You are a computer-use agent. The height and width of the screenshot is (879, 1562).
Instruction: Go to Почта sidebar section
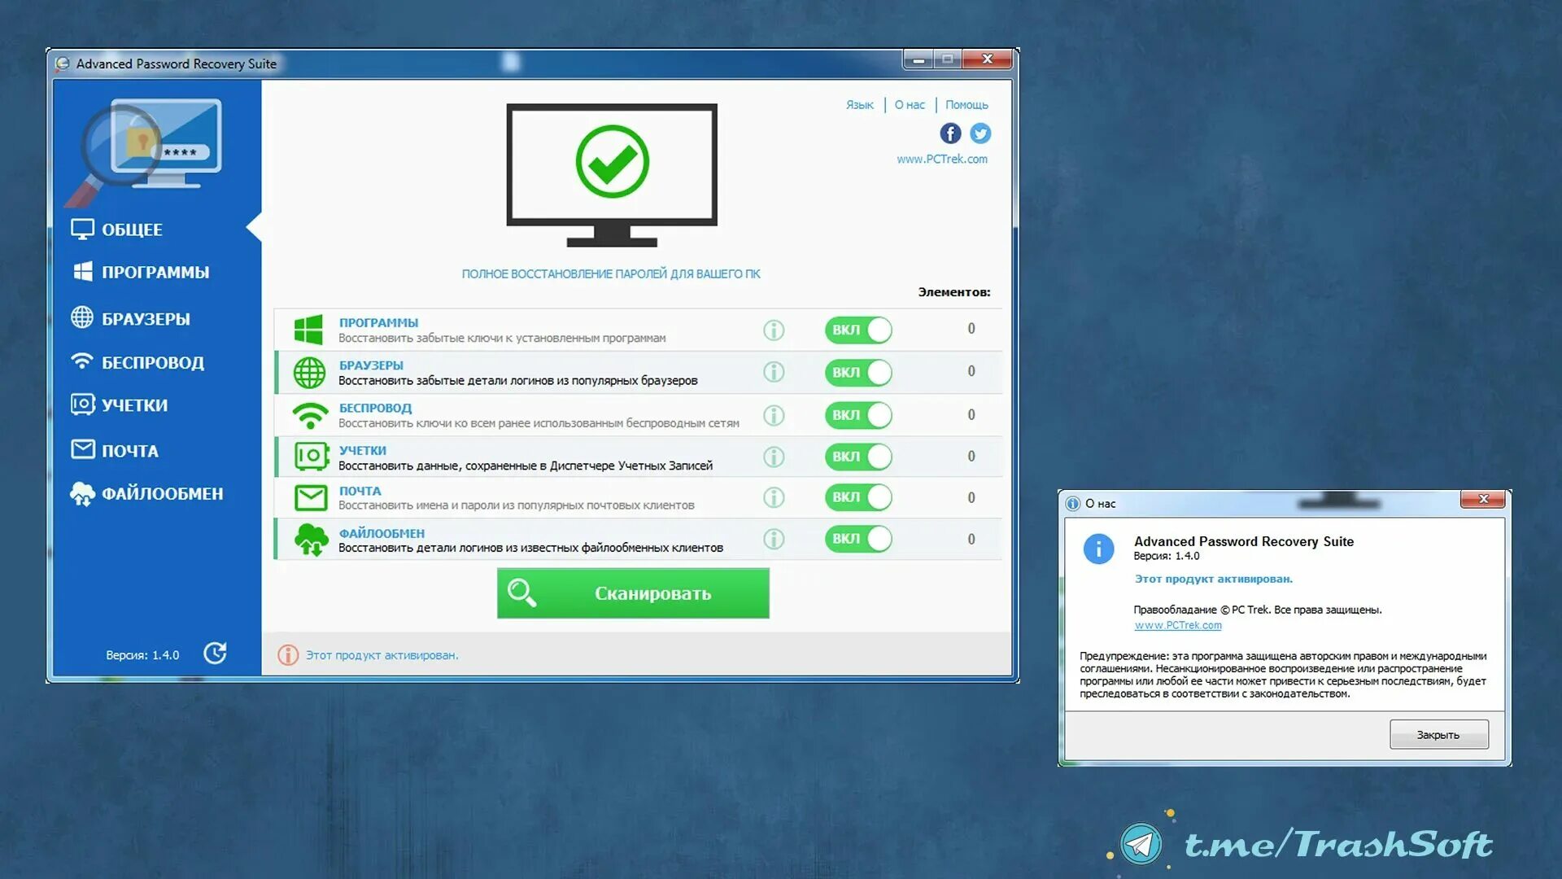pyautogui.click(x=129, y=450)
